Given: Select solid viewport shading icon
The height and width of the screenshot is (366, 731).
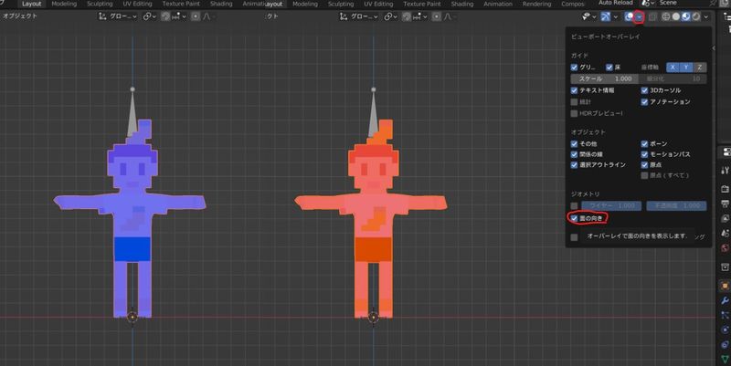Looking at the screenshot, I should click(x=677, y=16).
